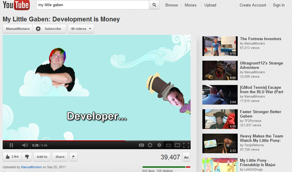This screenshot has height=172, width=292.
Task: Expand the 48 videos dropdown
Action: [x=81, y=29]
